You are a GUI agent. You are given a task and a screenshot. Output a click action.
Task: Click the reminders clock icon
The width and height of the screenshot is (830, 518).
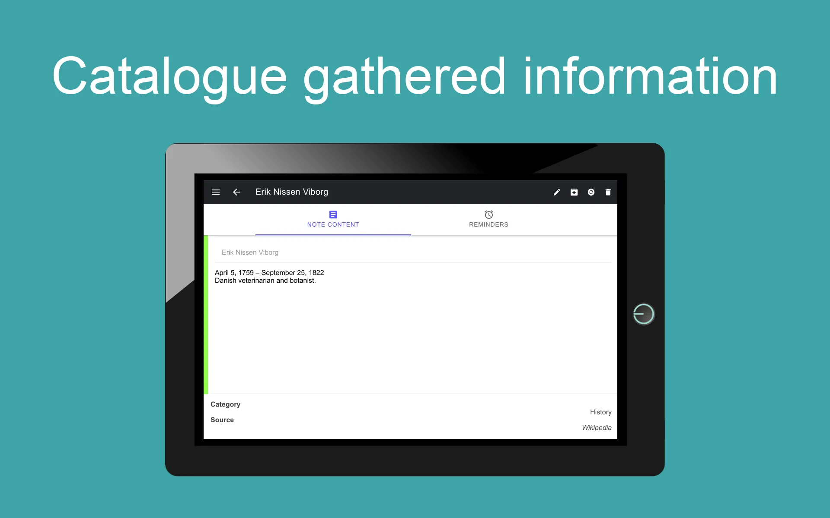(x=488, y=214)
